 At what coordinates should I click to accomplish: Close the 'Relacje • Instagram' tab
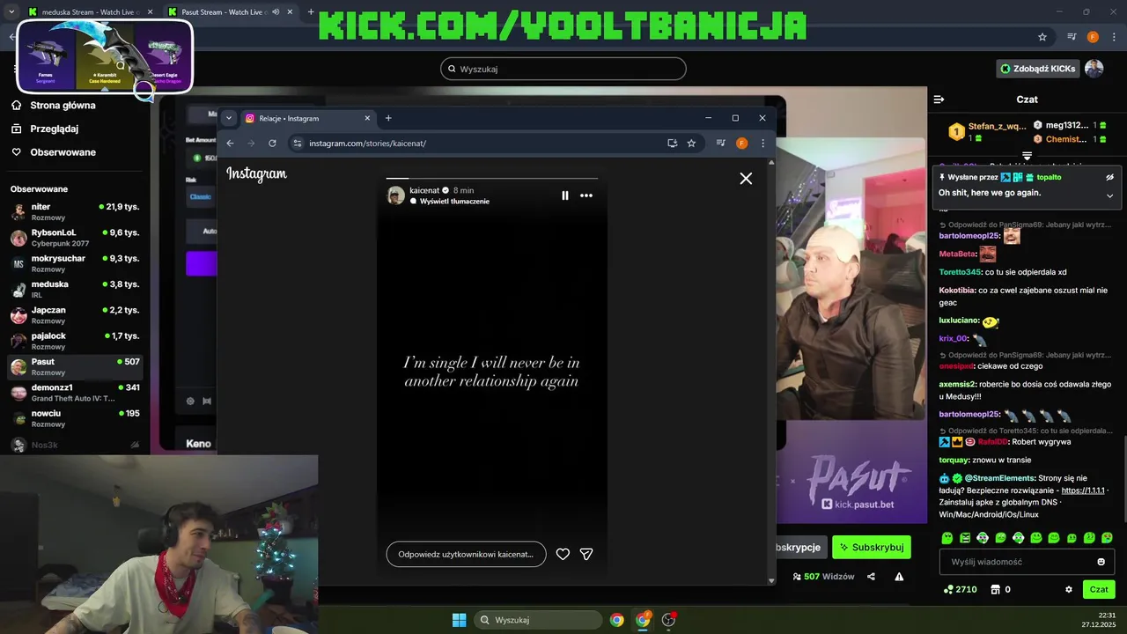367,118
